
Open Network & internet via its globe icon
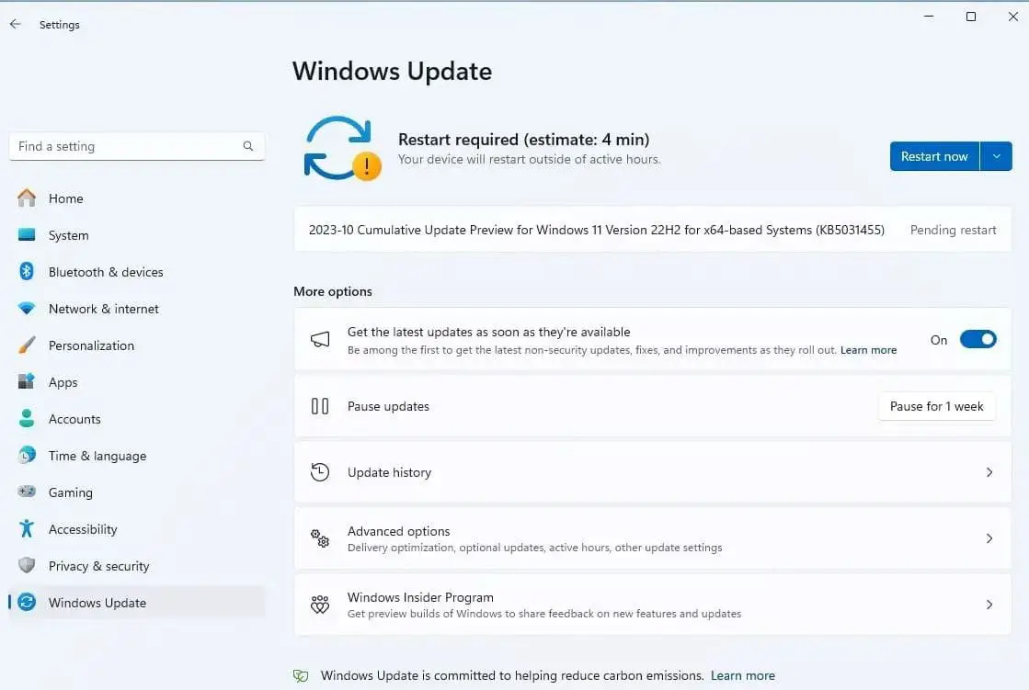pyautogui.click(x=27, y=309)
